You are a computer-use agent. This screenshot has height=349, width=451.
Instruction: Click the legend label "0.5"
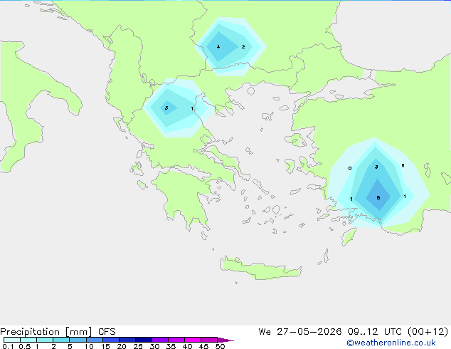coord(24,346)
